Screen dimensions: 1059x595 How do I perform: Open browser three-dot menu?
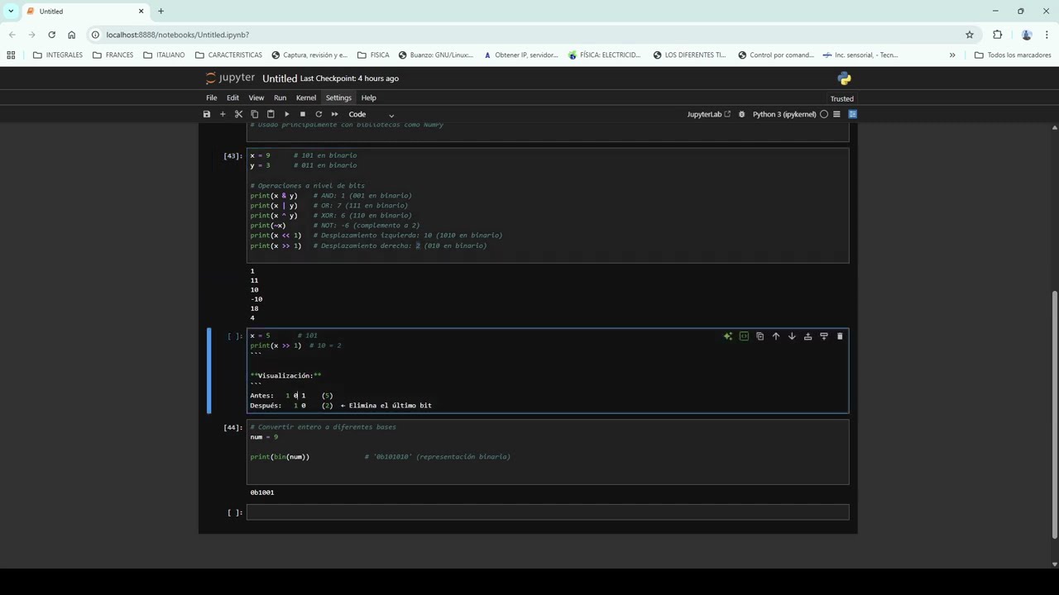(1047, 35)
